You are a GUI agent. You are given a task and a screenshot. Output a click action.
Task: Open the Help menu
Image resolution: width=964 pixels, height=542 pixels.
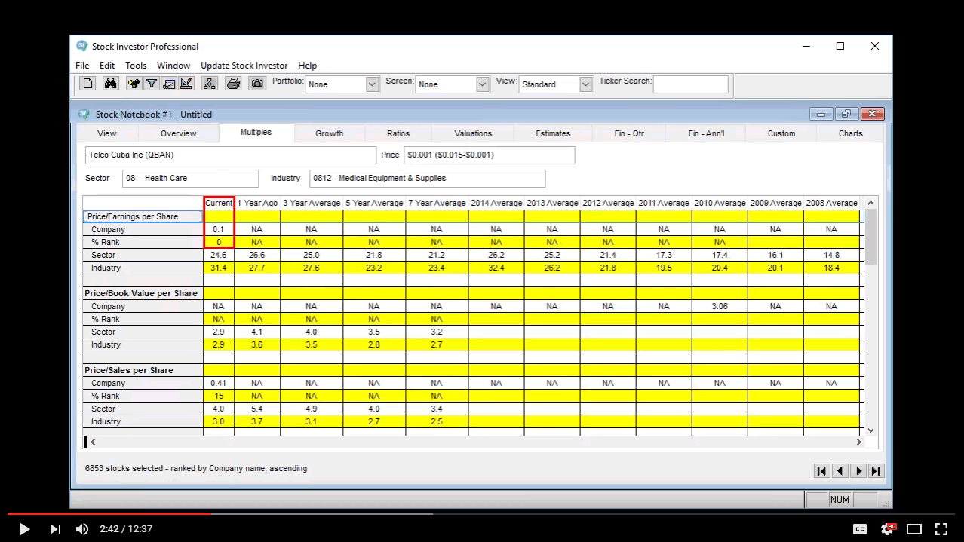[307, 66]
